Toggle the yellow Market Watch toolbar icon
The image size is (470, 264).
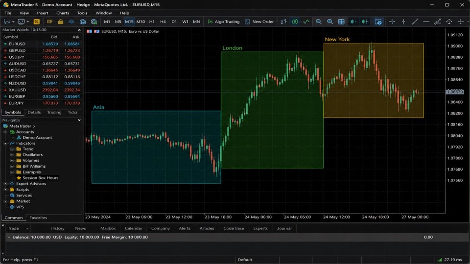tap(37, 22)
